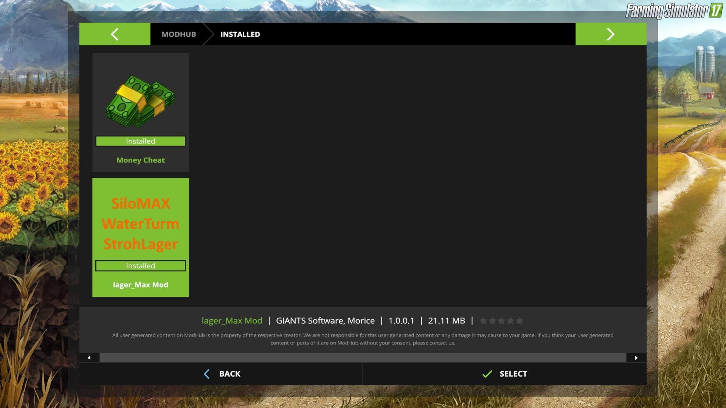The width and height of the screenshot is (726, 408).
Task: Click the left navigation arrow button
Action: pos(115,34)
